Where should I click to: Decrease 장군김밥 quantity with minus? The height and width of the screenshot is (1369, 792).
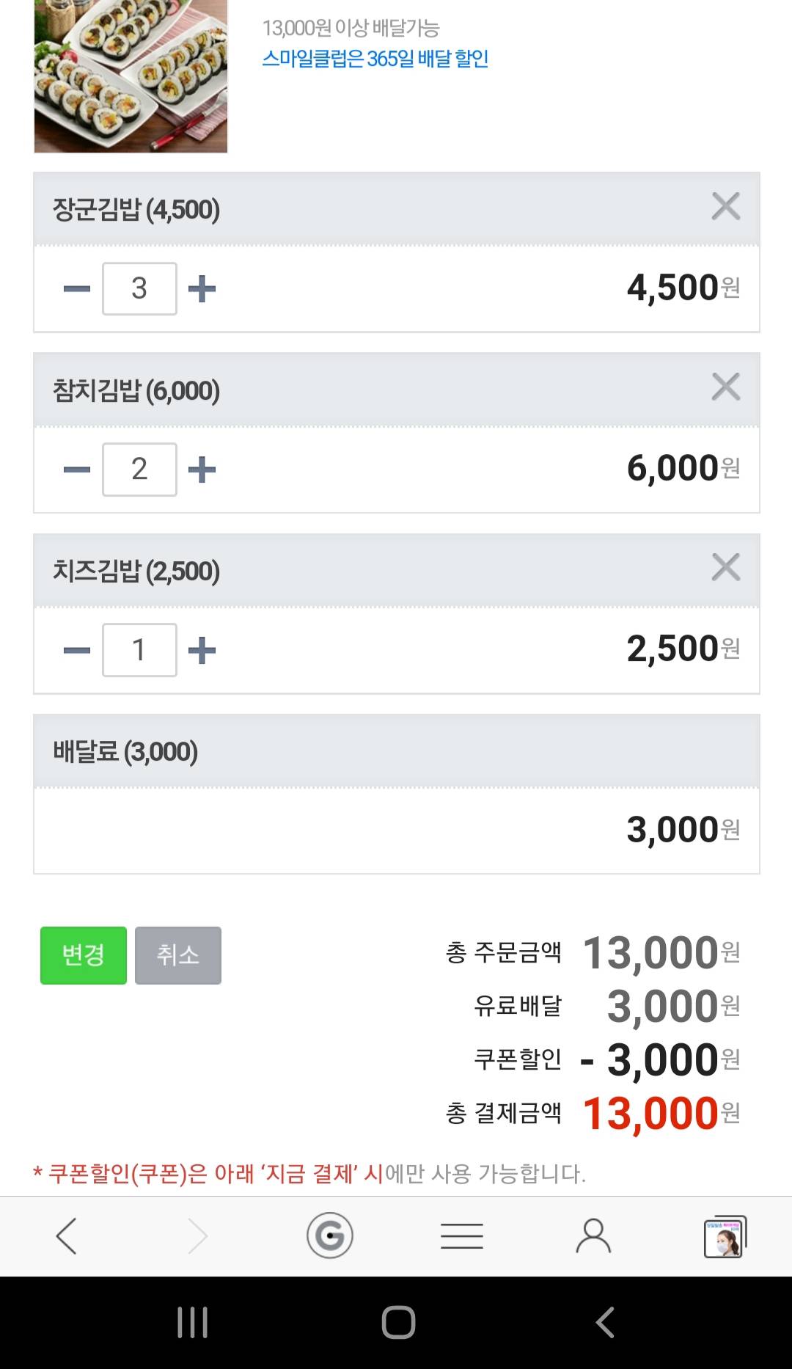click(x=77, y=289)
